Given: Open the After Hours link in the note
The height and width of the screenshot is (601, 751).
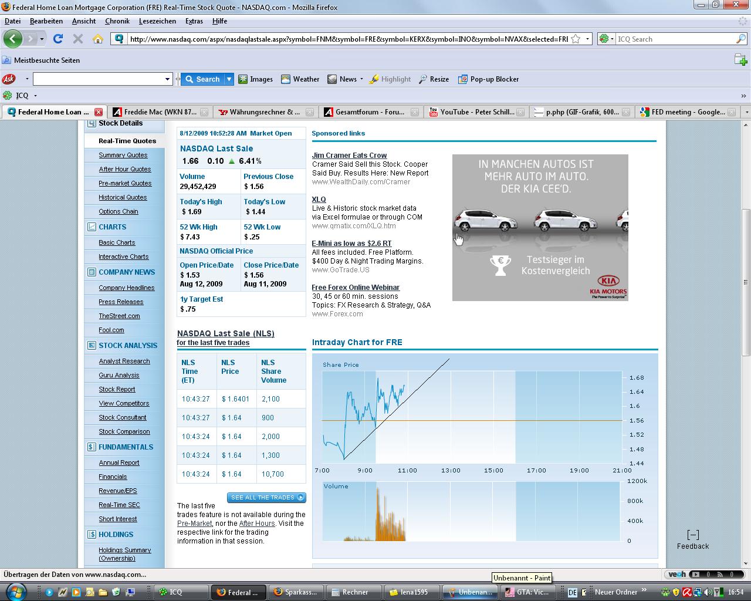Looking at the screenshot, I should (257, 524).
